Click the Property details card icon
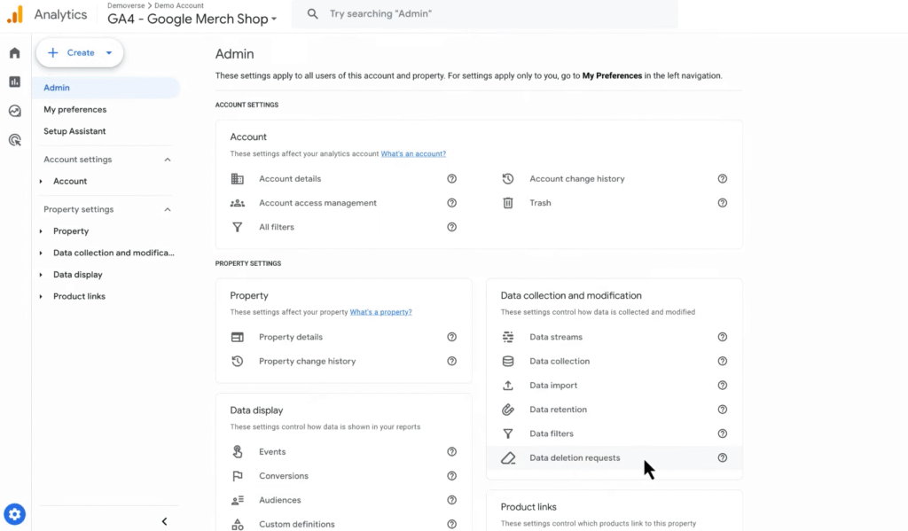Viewport: 908px width, 531px height. [238, 337]
